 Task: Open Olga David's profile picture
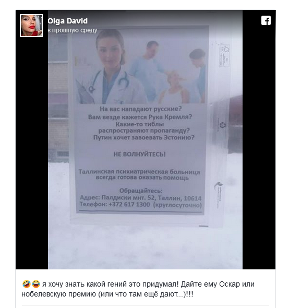click(x=31, y=26)
